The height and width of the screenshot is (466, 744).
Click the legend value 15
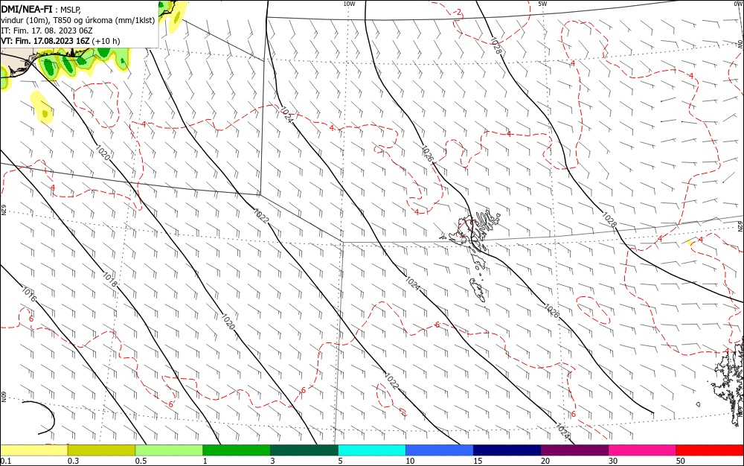[x=478, y=461]
